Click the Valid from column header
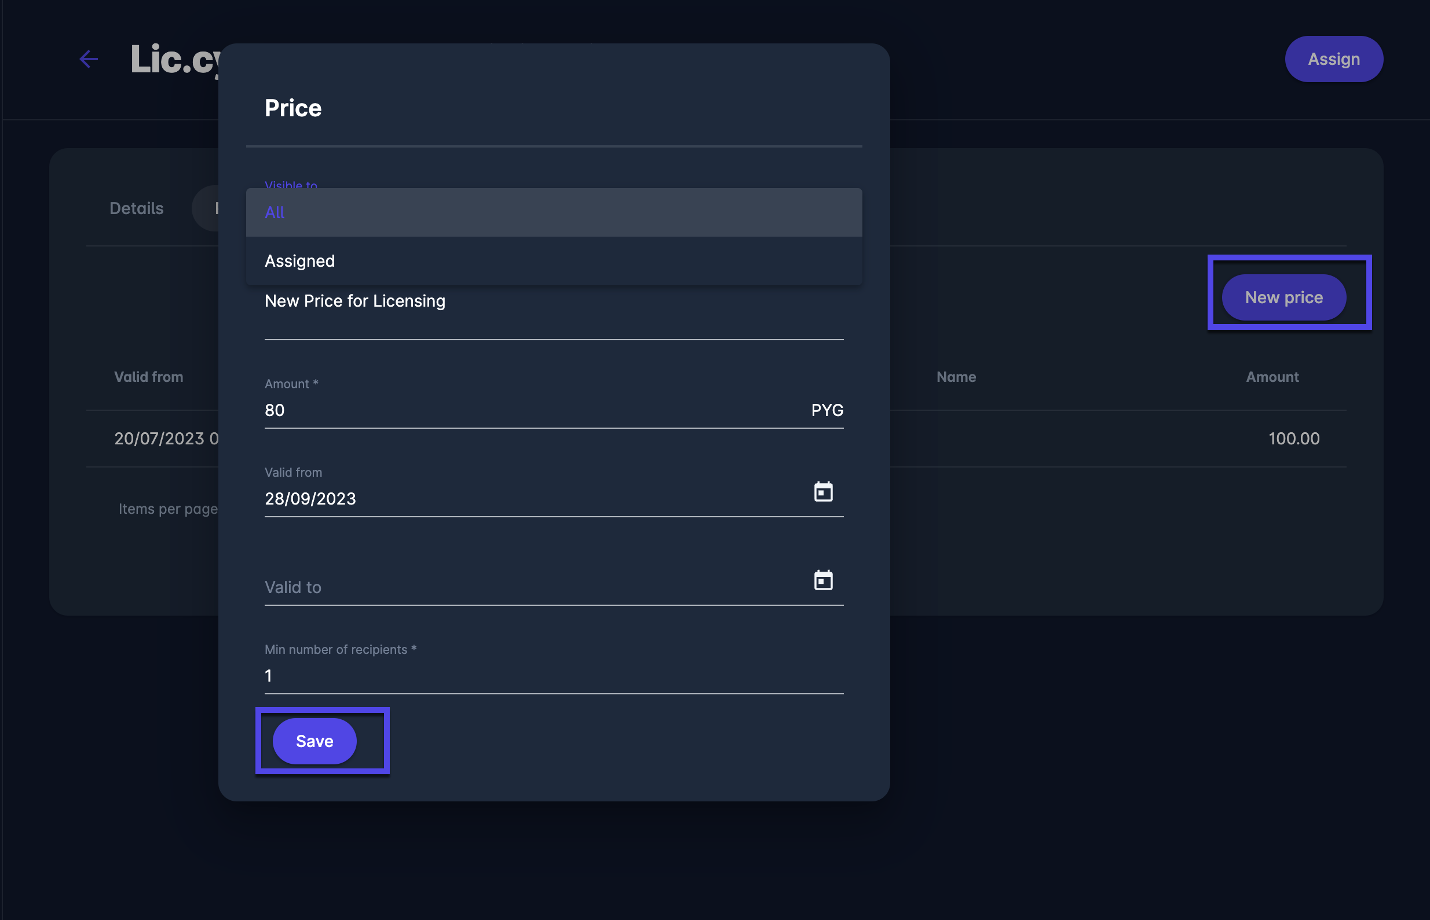 pos(149,377)
